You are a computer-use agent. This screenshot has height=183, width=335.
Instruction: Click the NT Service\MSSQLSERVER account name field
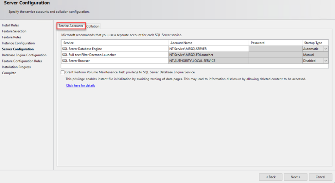(208, 49)
